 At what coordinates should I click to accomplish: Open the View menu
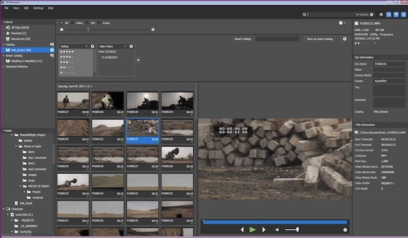point(16,8)
